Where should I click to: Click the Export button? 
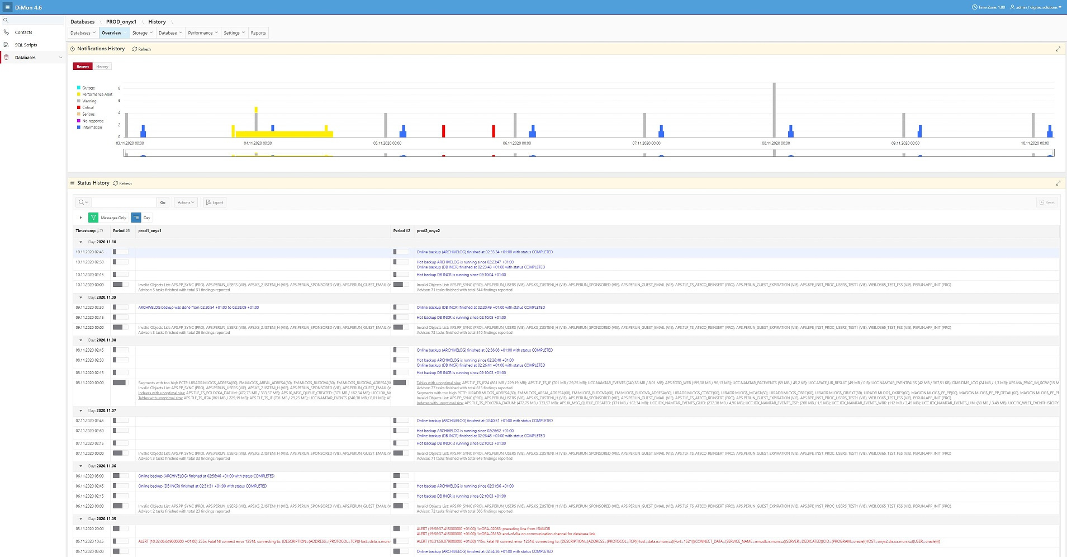[x=215, y=202]
